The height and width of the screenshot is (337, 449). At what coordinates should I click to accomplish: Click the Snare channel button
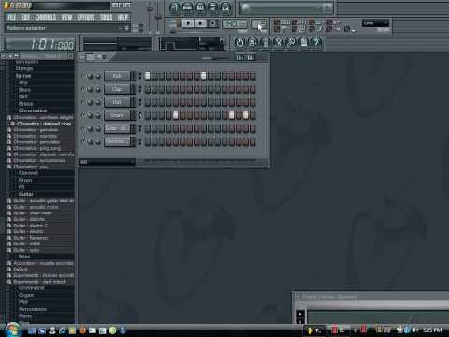coord(117,115)
